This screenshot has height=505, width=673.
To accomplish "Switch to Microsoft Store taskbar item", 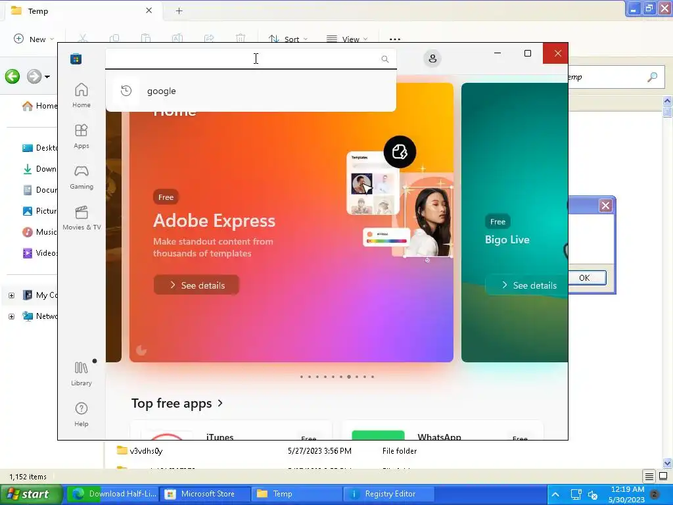I will click(206, 494).
